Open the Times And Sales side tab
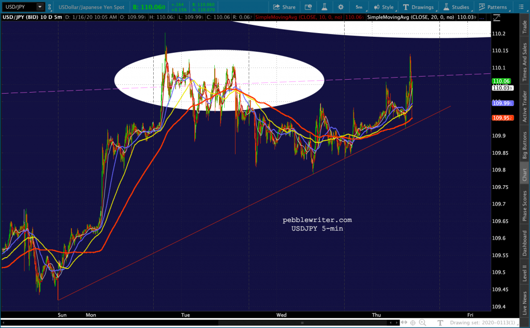This screenshot has height=328, width=530. tap(525, 62)
